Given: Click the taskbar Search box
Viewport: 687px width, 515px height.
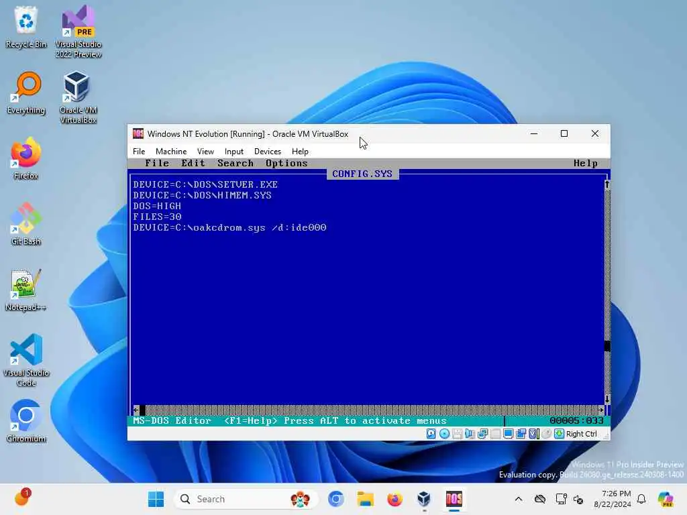Looking at the screenshot, I should pyautogui.click(x=246, y=499).
